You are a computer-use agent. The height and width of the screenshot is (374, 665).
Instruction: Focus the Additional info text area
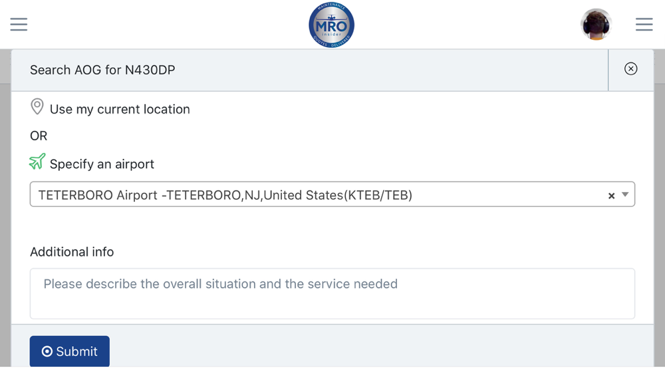pos(332,293)
